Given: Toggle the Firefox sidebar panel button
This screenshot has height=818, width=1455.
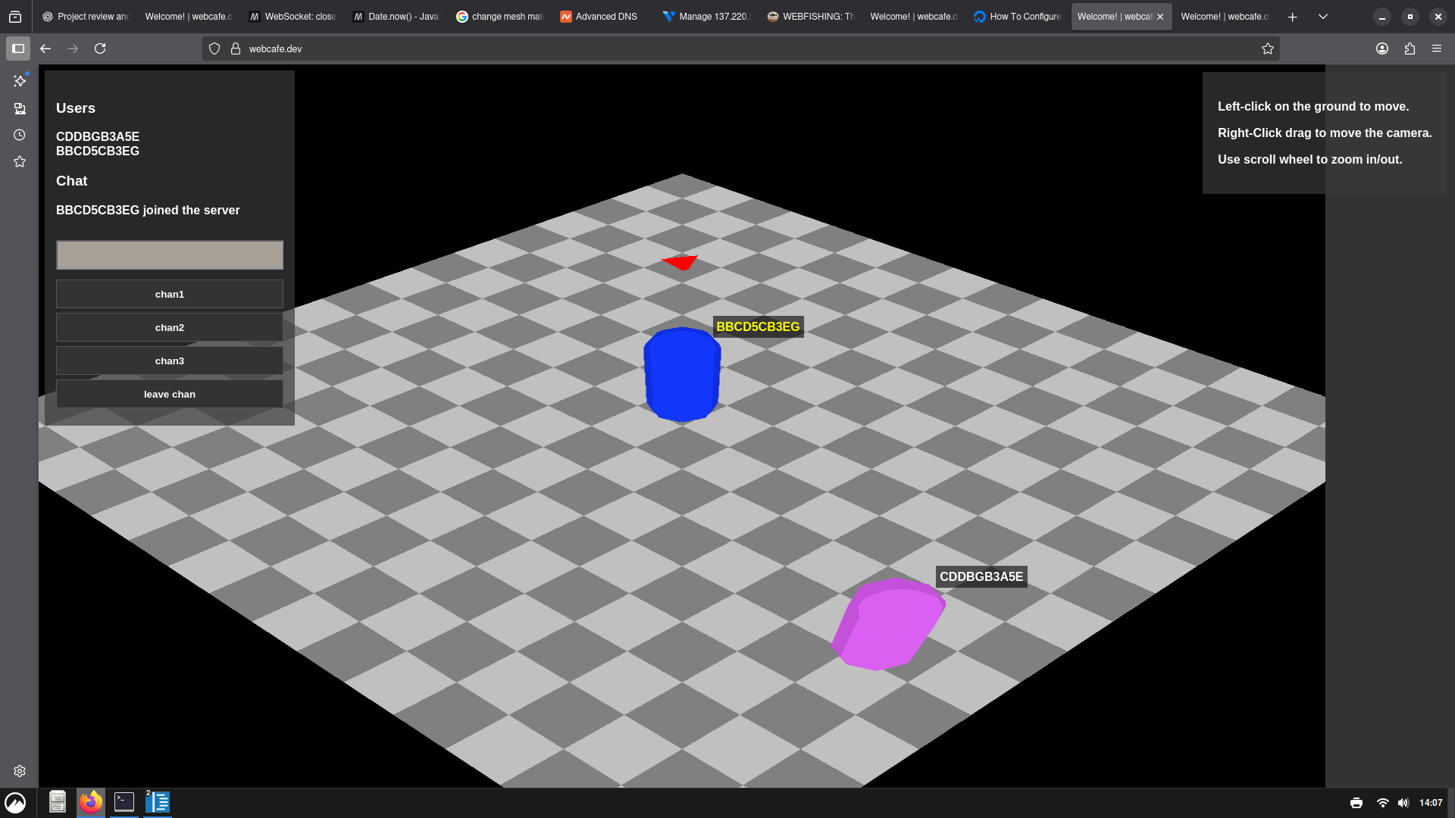Looking at the screenshot, I should pos(18,48).
